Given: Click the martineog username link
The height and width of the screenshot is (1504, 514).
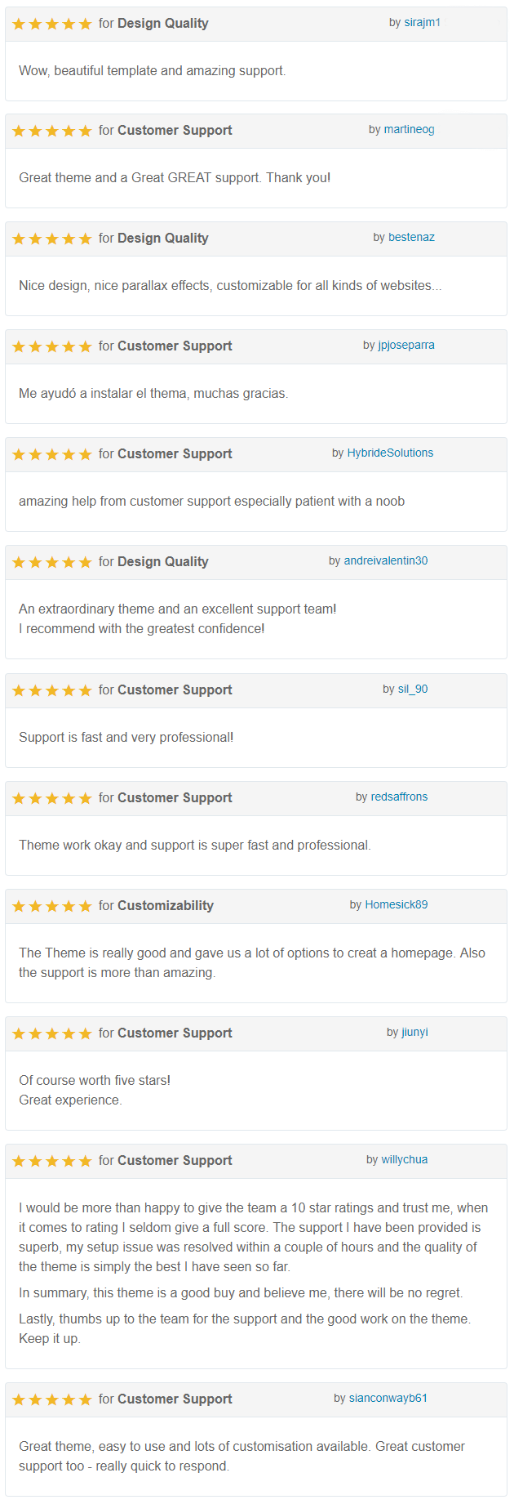Looking at the screenshot, I should point(409,129).
